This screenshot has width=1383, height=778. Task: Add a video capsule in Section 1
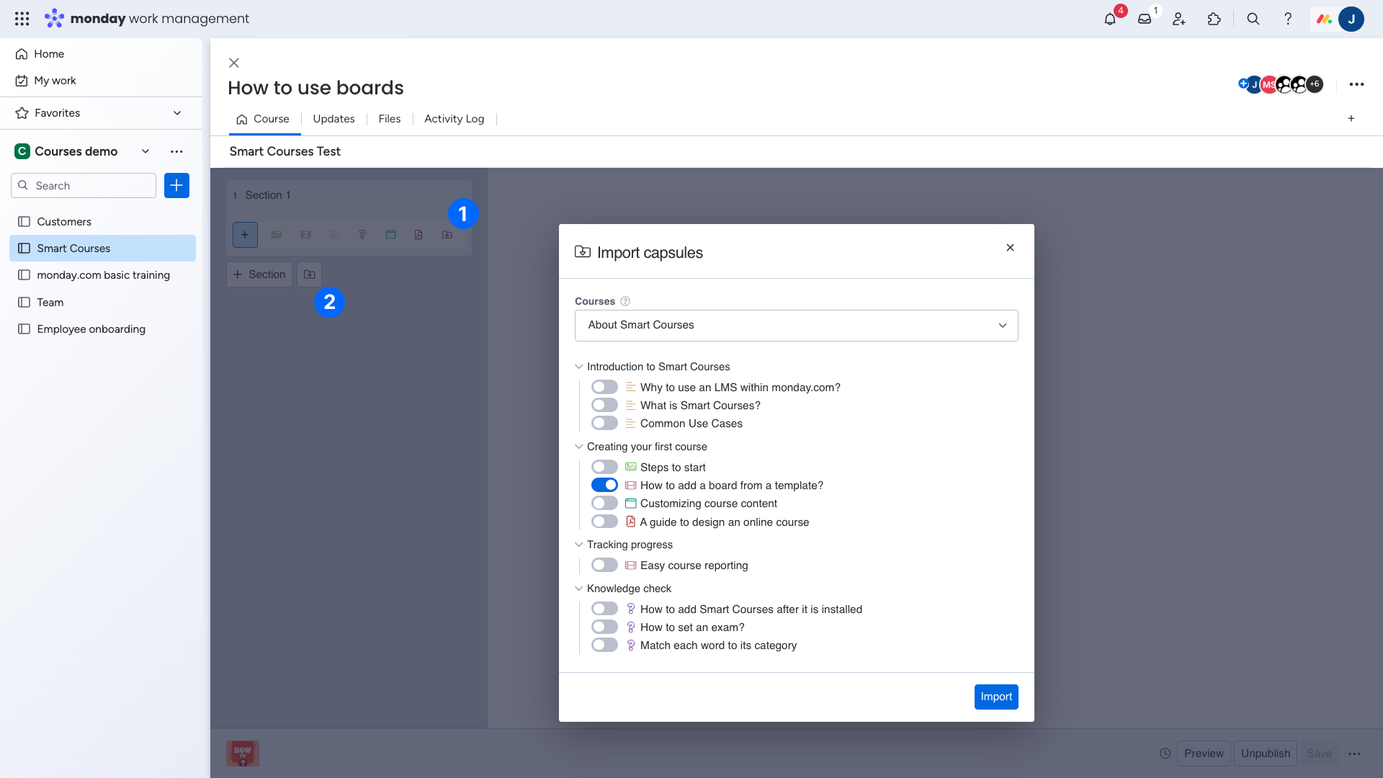click(x=305, y=234)
